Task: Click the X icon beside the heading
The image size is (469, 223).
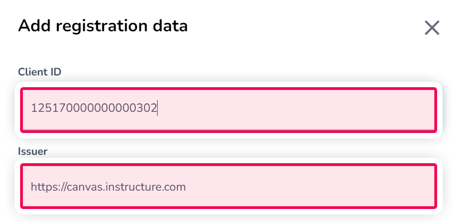Action: tap(432, 28)
